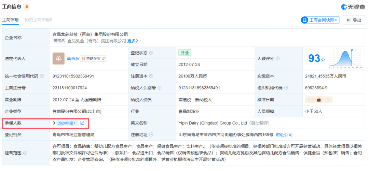Click the Excel icon on 导出 button
The image size is (369, 171).
point(349,20)
